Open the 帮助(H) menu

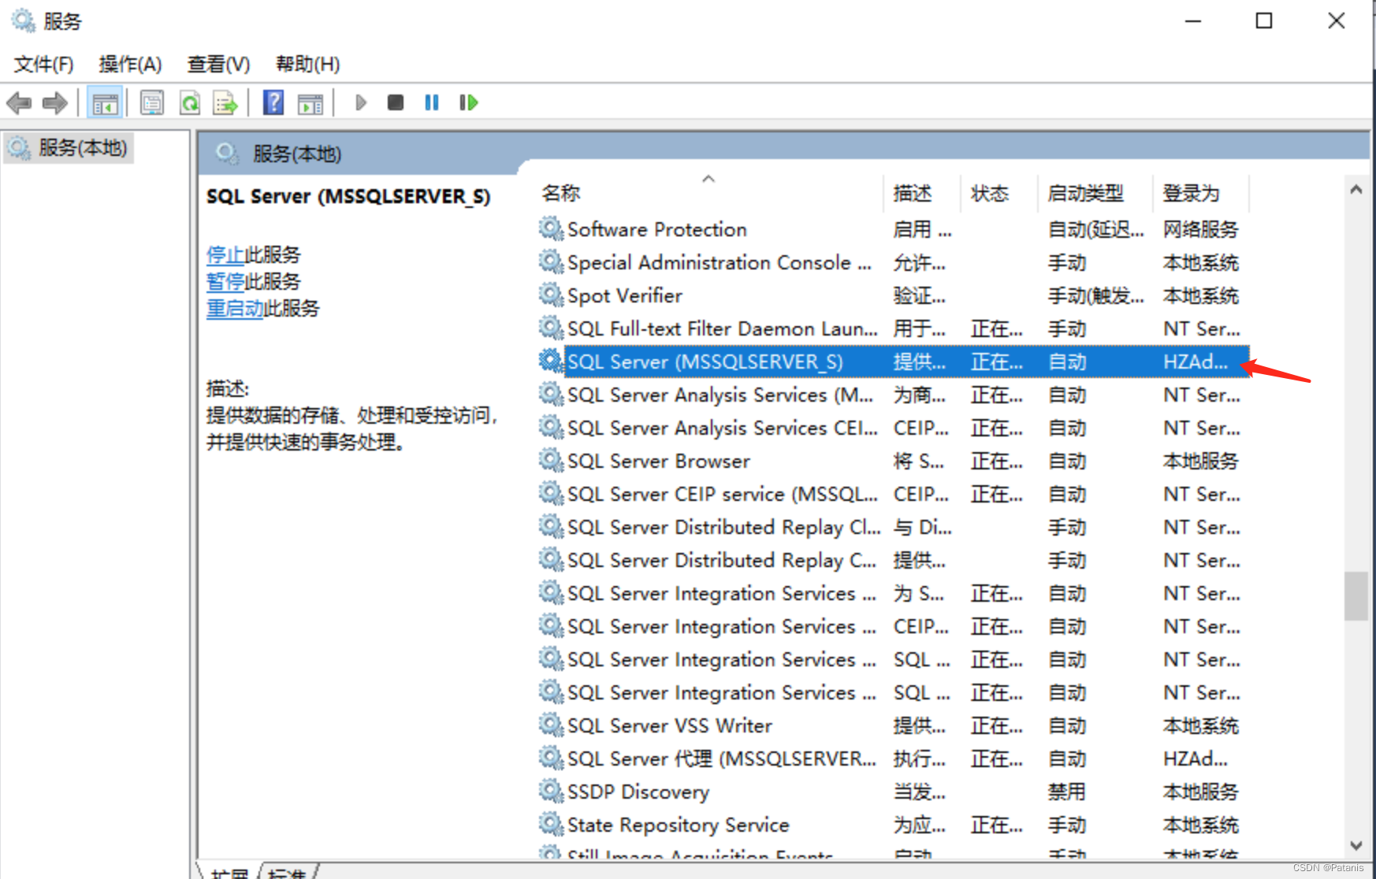point(307,64)
